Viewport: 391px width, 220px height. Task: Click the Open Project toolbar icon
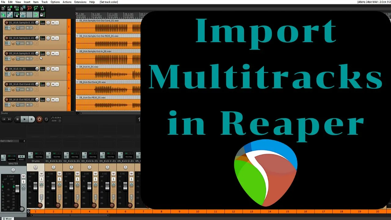point(10,9)
